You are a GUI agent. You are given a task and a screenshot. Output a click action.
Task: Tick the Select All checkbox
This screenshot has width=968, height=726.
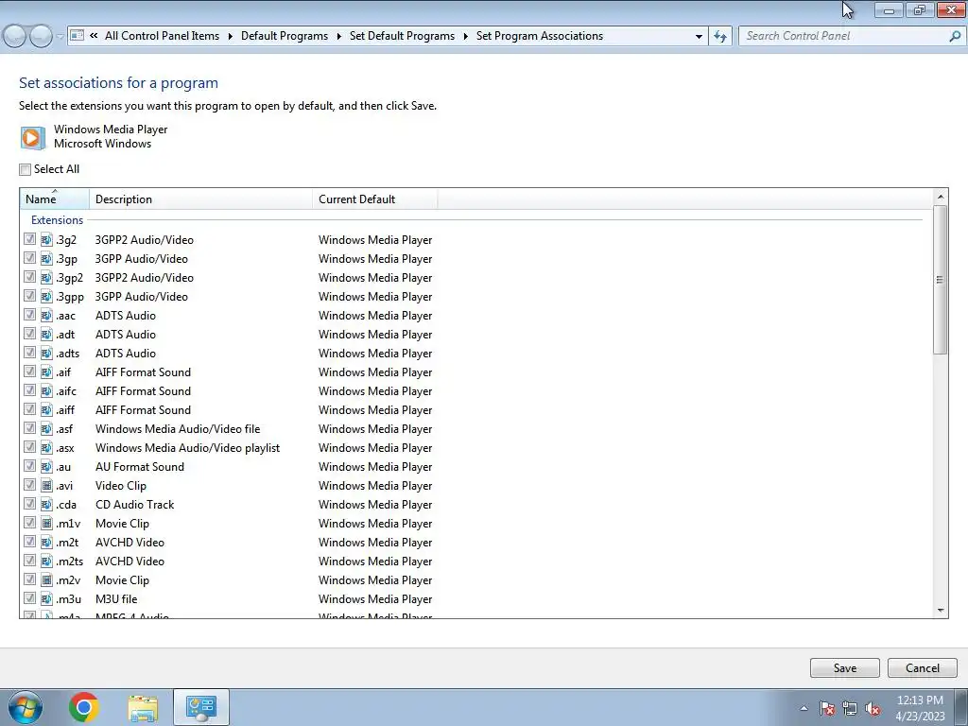pyautogui.click(x=26, y=169)
